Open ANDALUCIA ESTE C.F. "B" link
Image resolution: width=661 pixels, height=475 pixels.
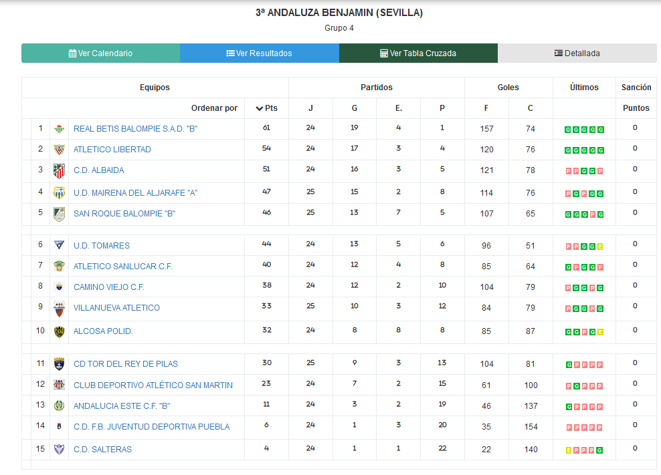tap(122, 406)
